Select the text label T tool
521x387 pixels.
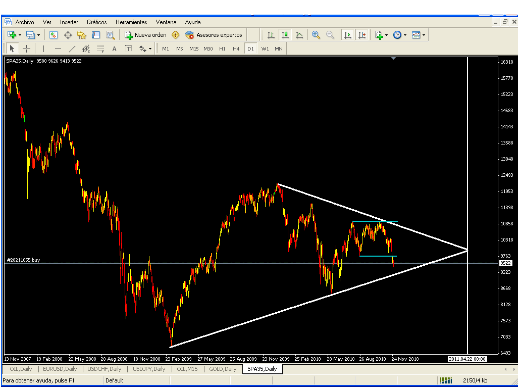(x=129, y=49)
